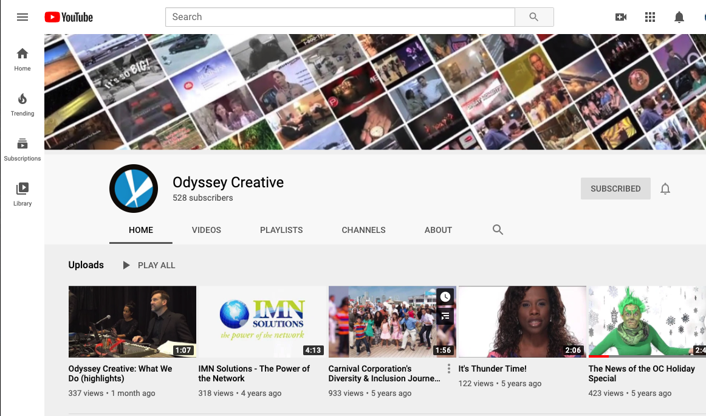
Task: Click the search magnifier button
Action: coord(534,17)
